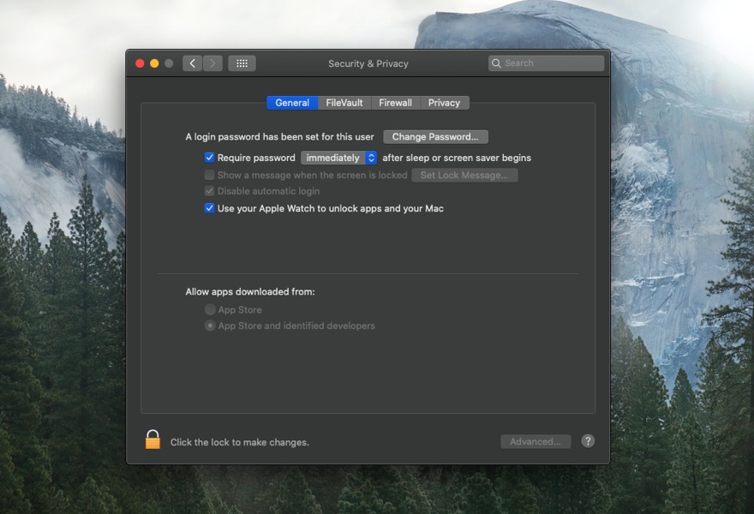The height and width of the screenshot is (514, 754).
Task: Toggle Apple Watch unlock checkbox
Action: pos(209,208)
